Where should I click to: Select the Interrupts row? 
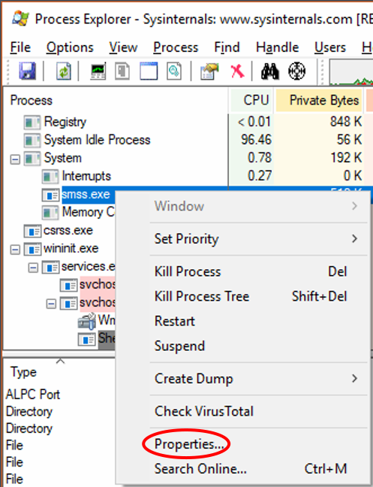[86, 176]
